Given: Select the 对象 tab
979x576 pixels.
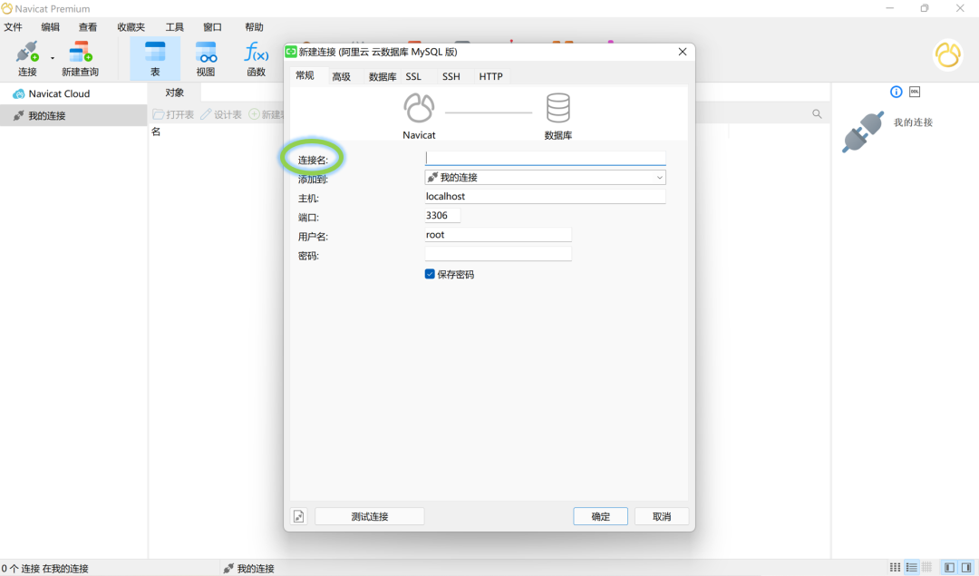Looking at the screenshot, I should (175, 93).
